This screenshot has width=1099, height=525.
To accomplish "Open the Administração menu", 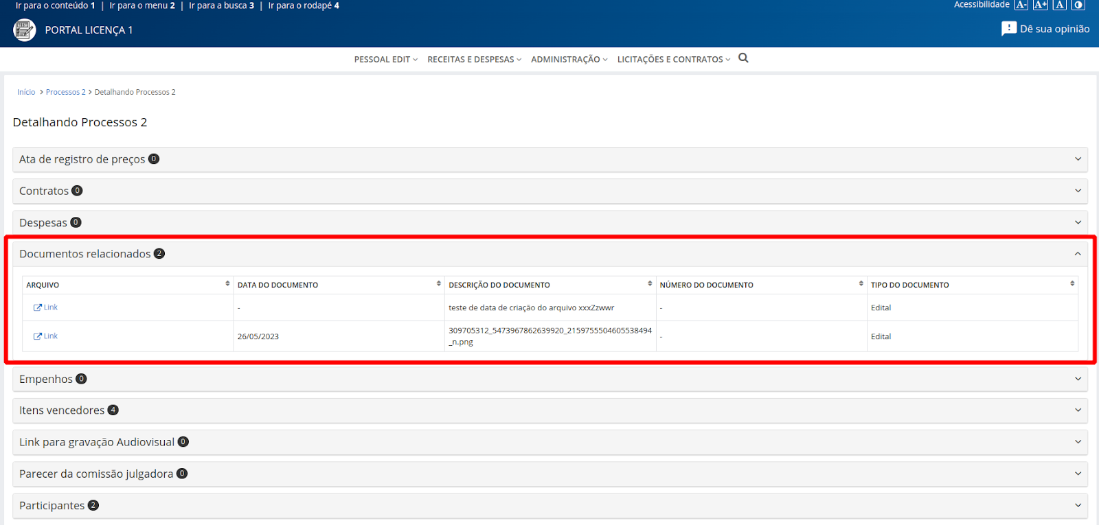I will point(569,60).
